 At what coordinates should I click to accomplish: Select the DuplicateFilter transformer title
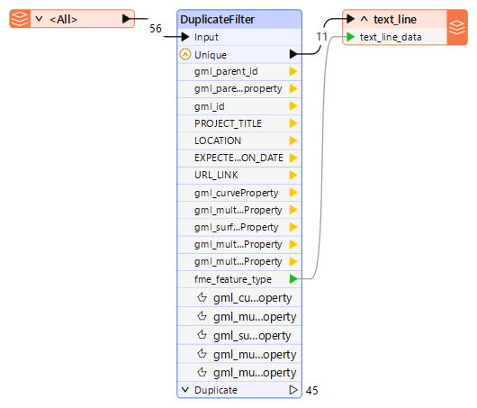coord(217,20)
